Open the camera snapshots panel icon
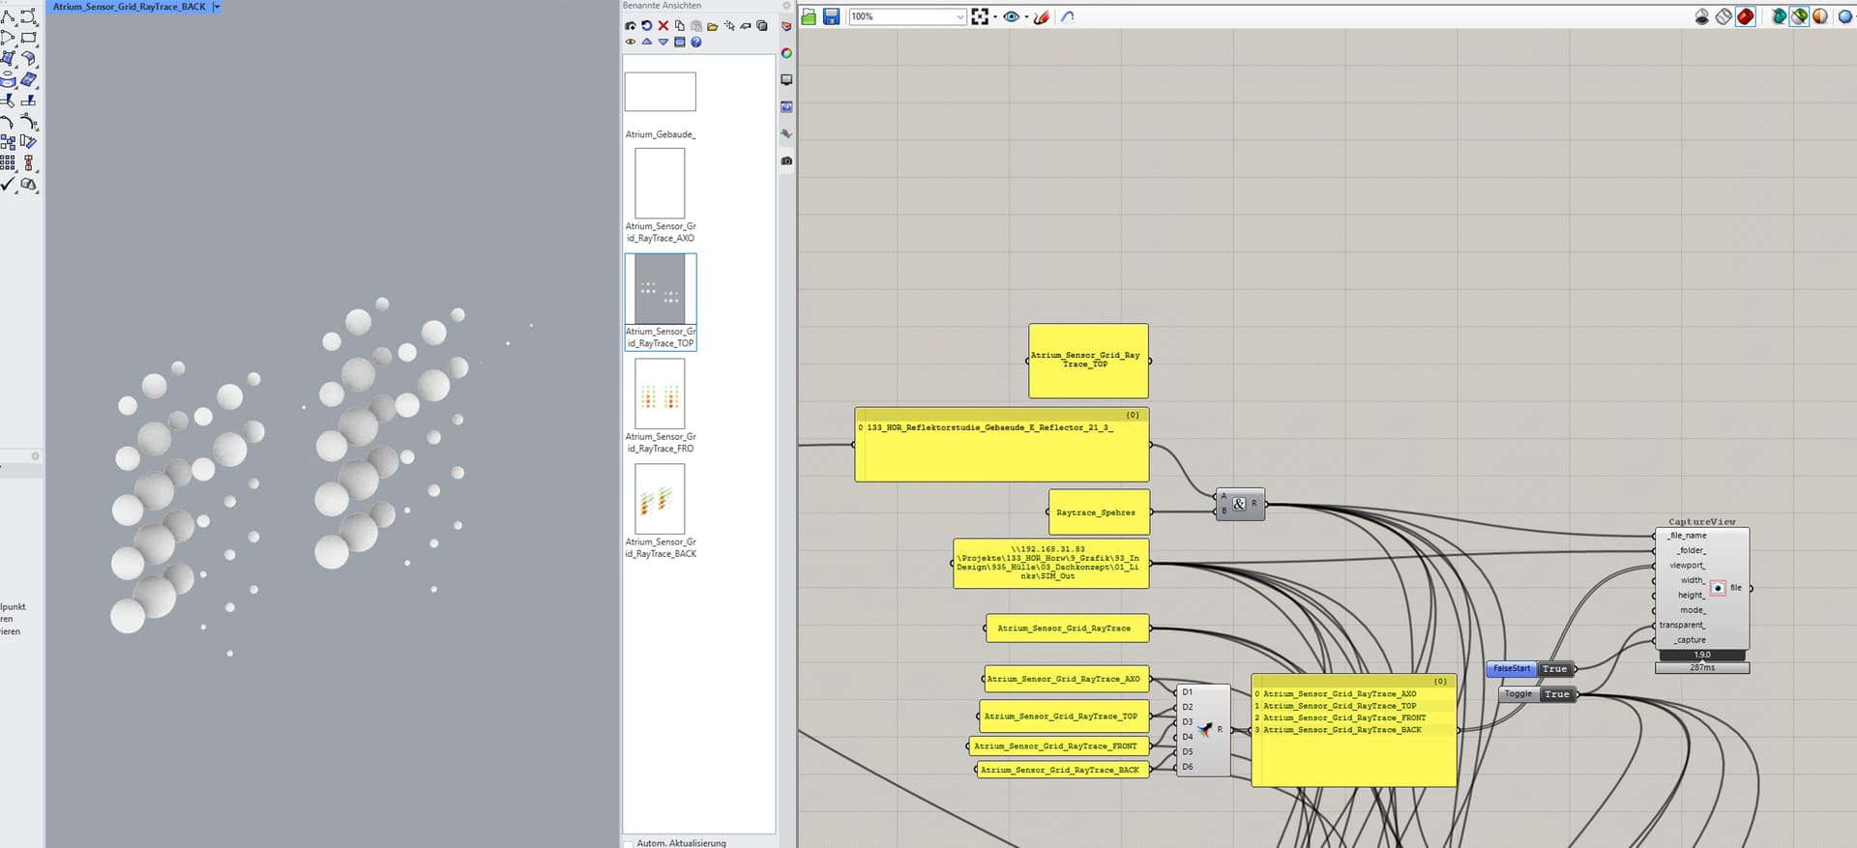1857x848 pixels. [786, 161]
